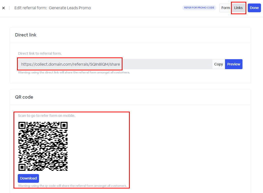Click the QR code section heading
The image size is (263, 193).
pos(24,97)
